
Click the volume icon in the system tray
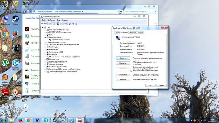tap(205, 120)
